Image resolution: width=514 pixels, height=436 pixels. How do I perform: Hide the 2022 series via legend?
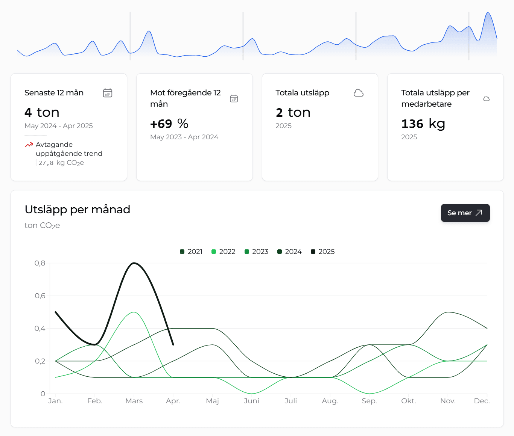click(223, 252)
